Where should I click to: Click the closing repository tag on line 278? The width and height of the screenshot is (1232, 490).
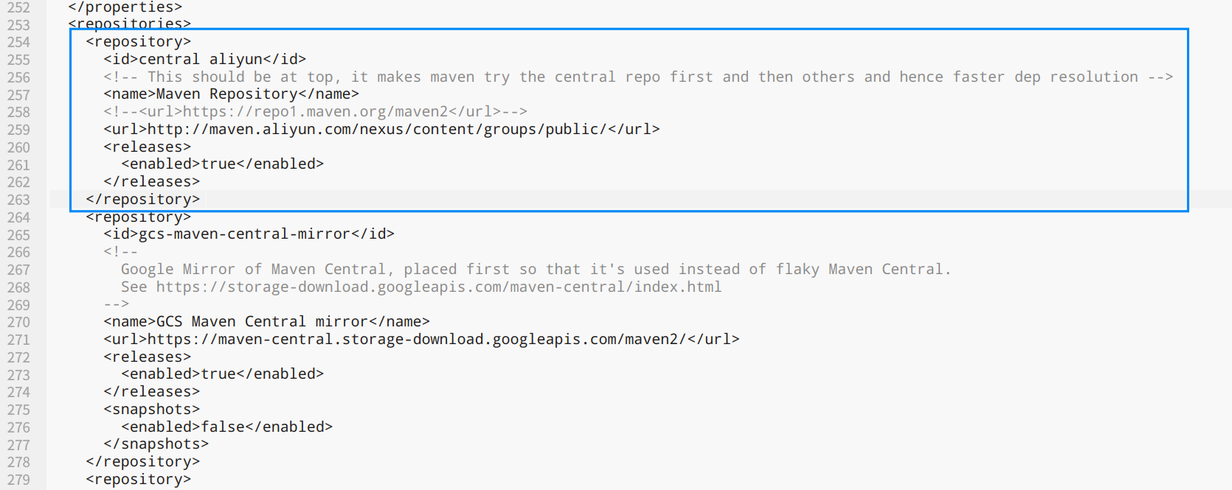143,462
